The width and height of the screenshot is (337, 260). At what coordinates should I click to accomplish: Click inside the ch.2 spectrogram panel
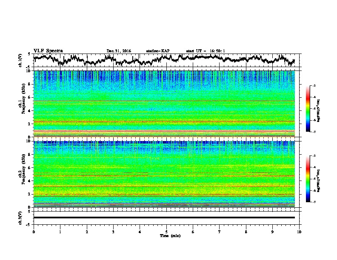pos(164,174)
